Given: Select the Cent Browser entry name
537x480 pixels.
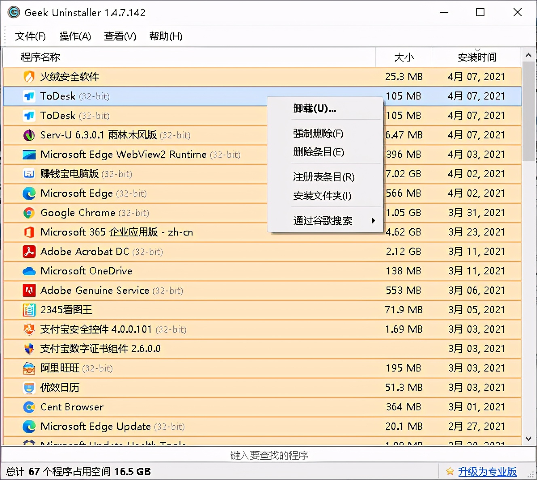Looking at the screenshot, I should pos(72,407).
